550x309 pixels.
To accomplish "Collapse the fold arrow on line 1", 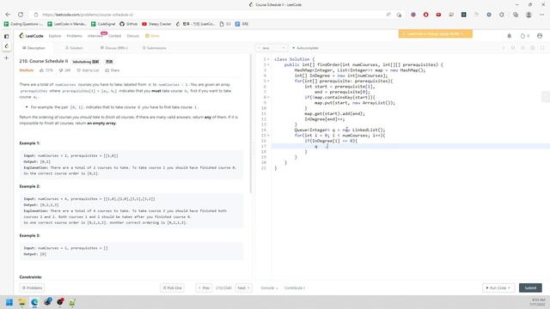I will pos(269,59).
